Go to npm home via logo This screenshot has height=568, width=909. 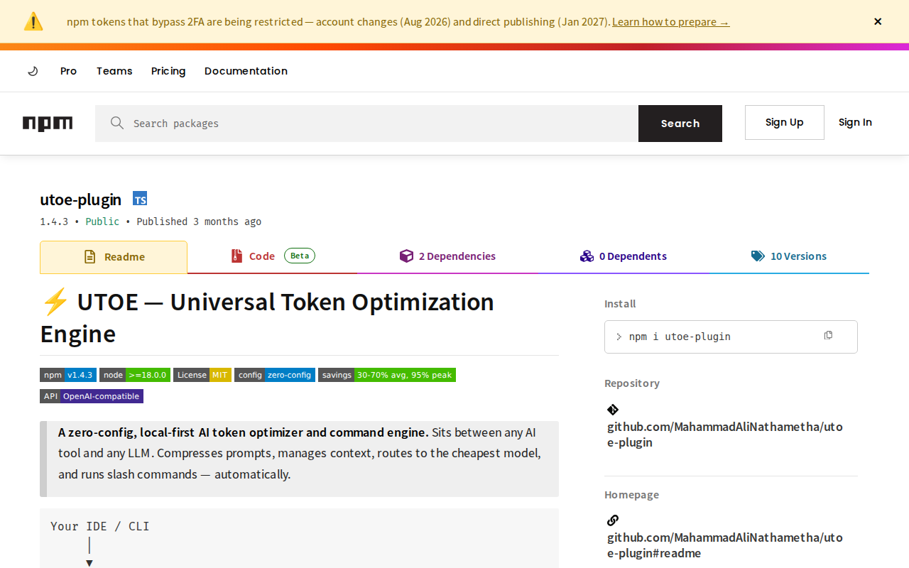[x=48, y=124]
